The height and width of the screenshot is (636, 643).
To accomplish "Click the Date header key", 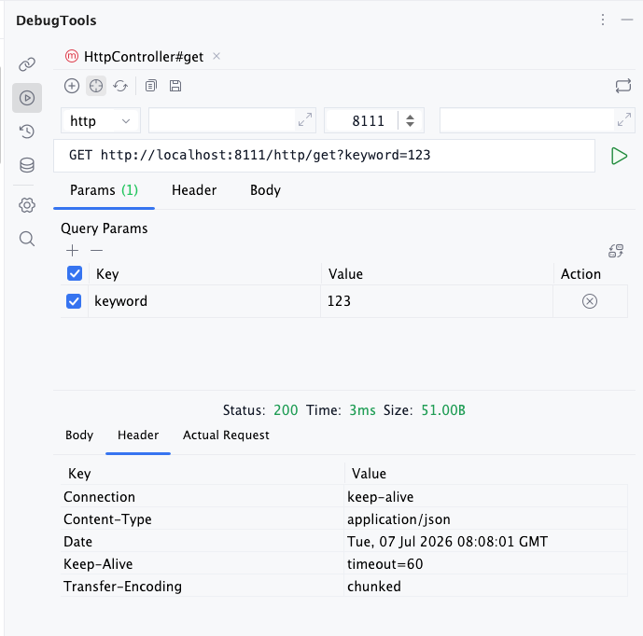I will [77, 542].
